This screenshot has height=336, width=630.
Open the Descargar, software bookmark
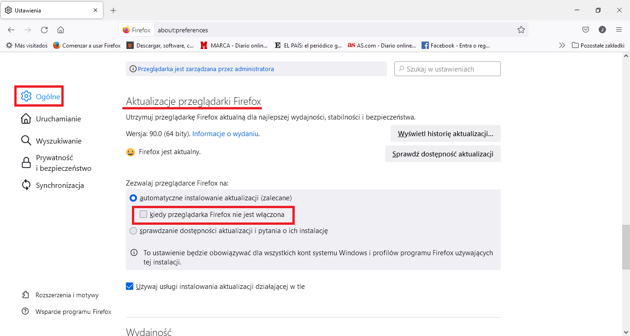coord(160,45)
